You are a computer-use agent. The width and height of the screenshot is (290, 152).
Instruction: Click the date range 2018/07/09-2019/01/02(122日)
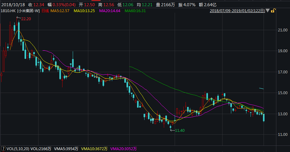[x=237, y=11]
